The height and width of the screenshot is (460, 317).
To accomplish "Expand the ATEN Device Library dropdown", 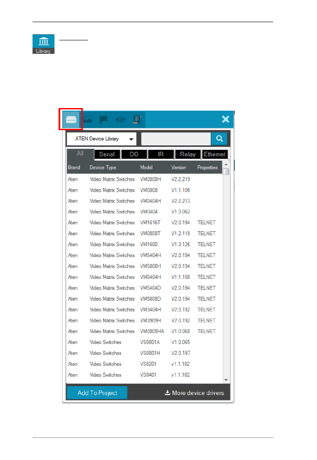I will [x=102, y=139].
